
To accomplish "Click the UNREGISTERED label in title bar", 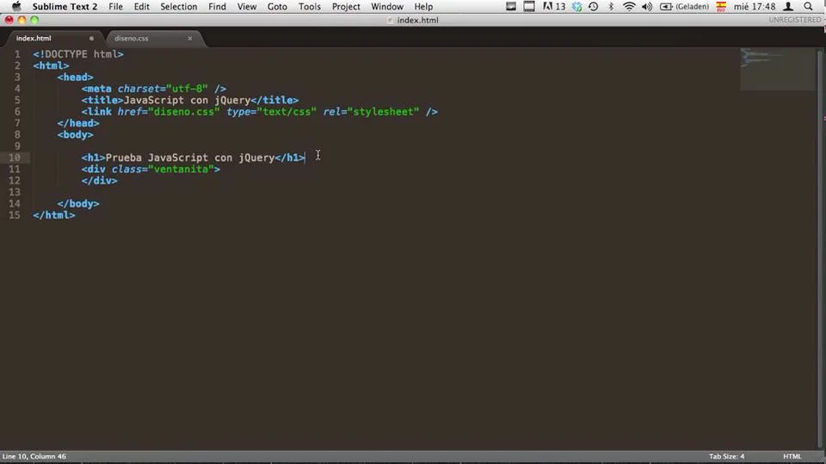I will pos(794,20).
